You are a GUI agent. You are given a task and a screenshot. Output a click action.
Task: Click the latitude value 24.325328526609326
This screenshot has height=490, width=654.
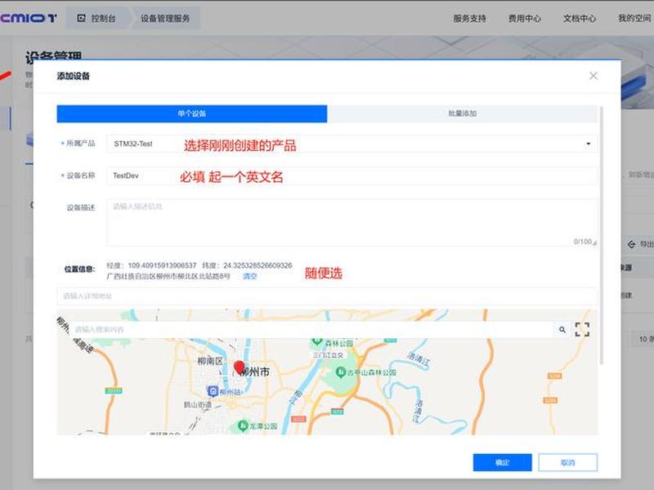[258, 265]
